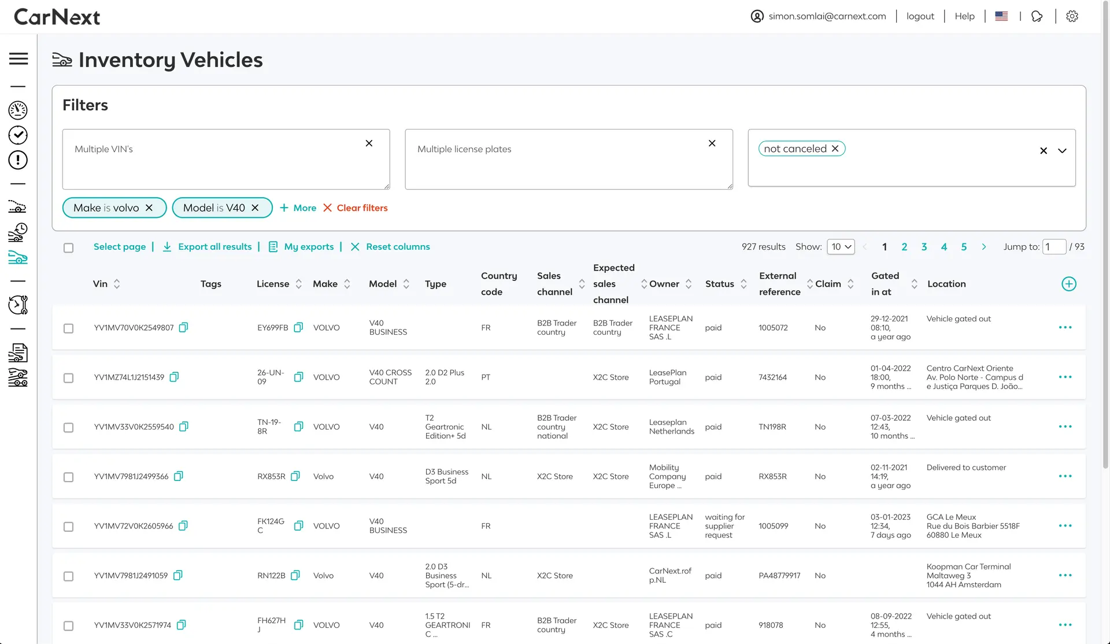Screen dimensions: 1110x644
Task: Open the hamburger menu in sidebar
Action: (18, 58)
